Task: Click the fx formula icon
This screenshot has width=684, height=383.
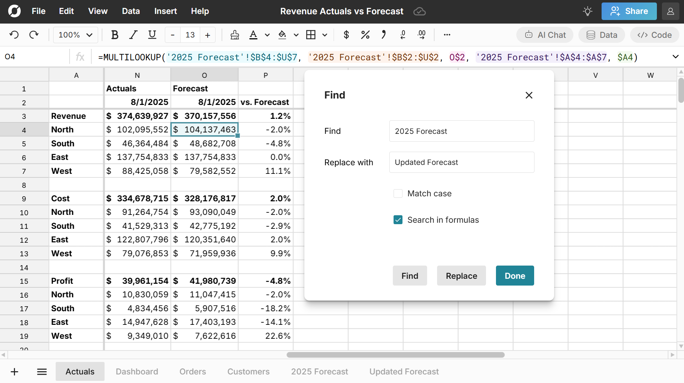Action: 80,57
